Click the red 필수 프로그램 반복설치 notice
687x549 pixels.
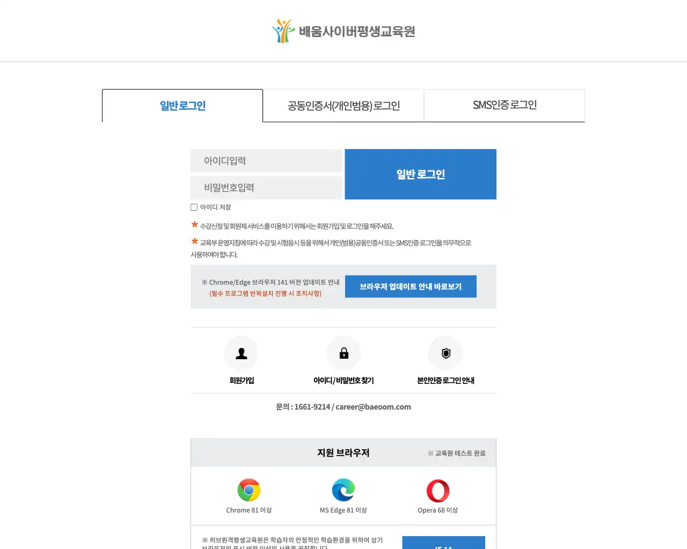266,294
